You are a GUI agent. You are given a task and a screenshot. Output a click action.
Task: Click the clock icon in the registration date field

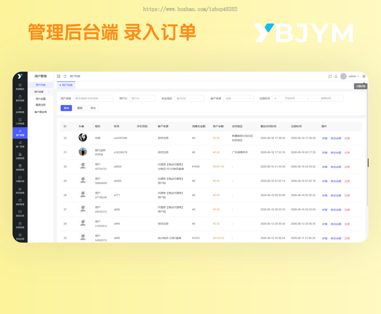275,99
